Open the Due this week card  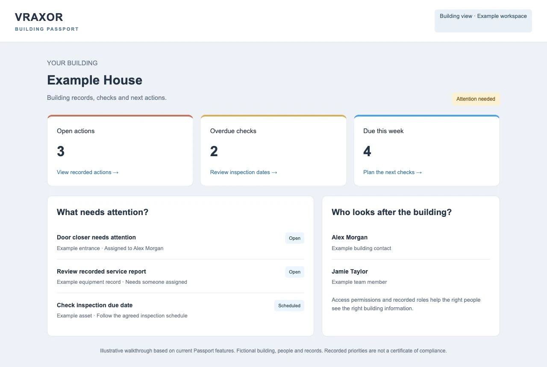click(x=426, y=150)
